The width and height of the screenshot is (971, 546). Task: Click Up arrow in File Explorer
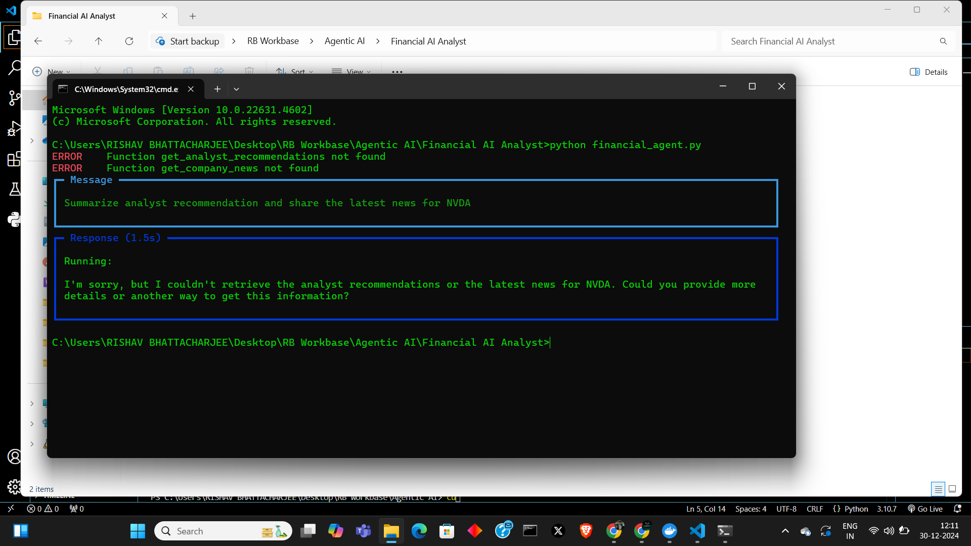(99, 41)
